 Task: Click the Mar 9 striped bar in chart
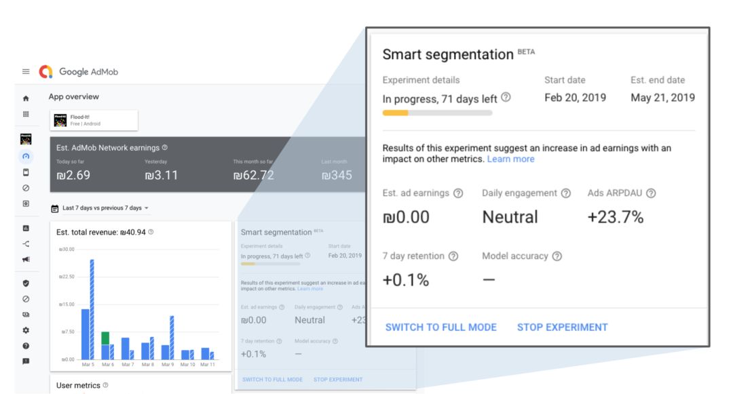[x=172, y=338]
